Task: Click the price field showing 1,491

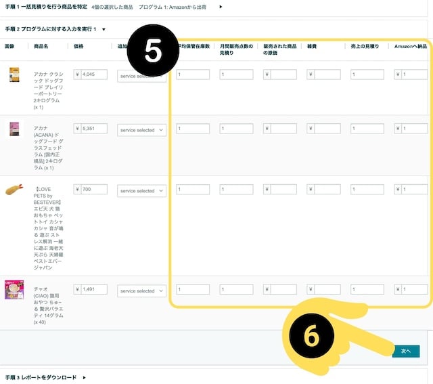Action: [x=93, y=289]
